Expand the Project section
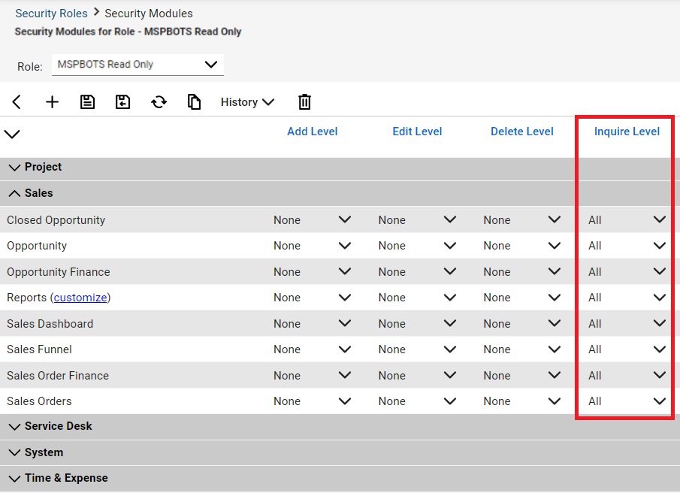 [x=14, y=167]
